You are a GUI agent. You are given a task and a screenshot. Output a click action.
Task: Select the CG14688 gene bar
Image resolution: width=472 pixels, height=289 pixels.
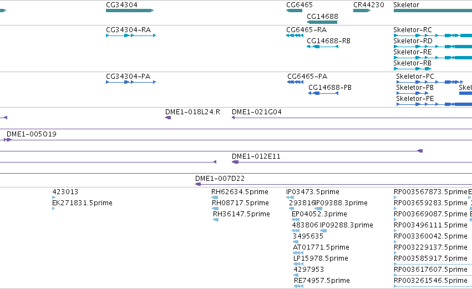tap(322, 22)
